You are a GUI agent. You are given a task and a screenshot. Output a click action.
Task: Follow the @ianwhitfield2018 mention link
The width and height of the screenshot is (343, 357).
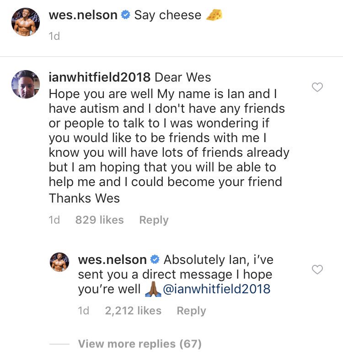(x=217, y=289)
